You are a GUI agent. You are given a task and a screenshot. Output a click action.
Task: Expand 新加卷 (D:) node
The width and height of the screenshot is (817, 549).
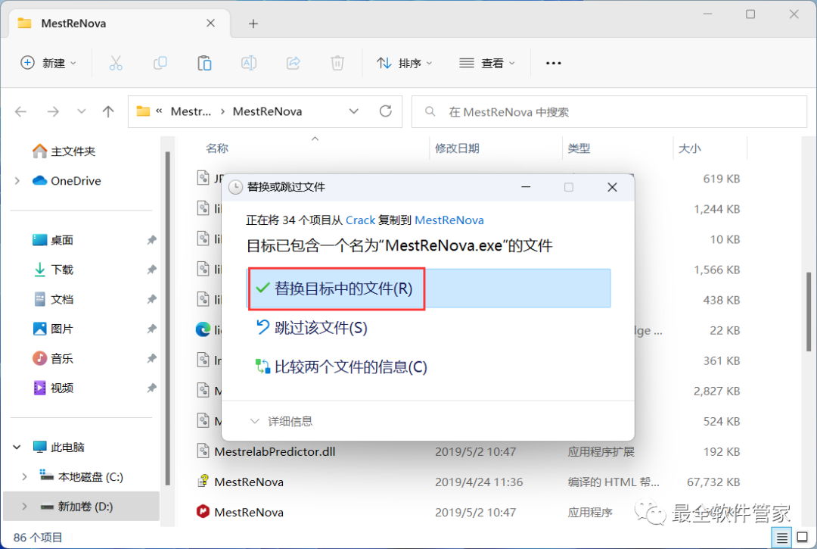click(x=24, y=507)
